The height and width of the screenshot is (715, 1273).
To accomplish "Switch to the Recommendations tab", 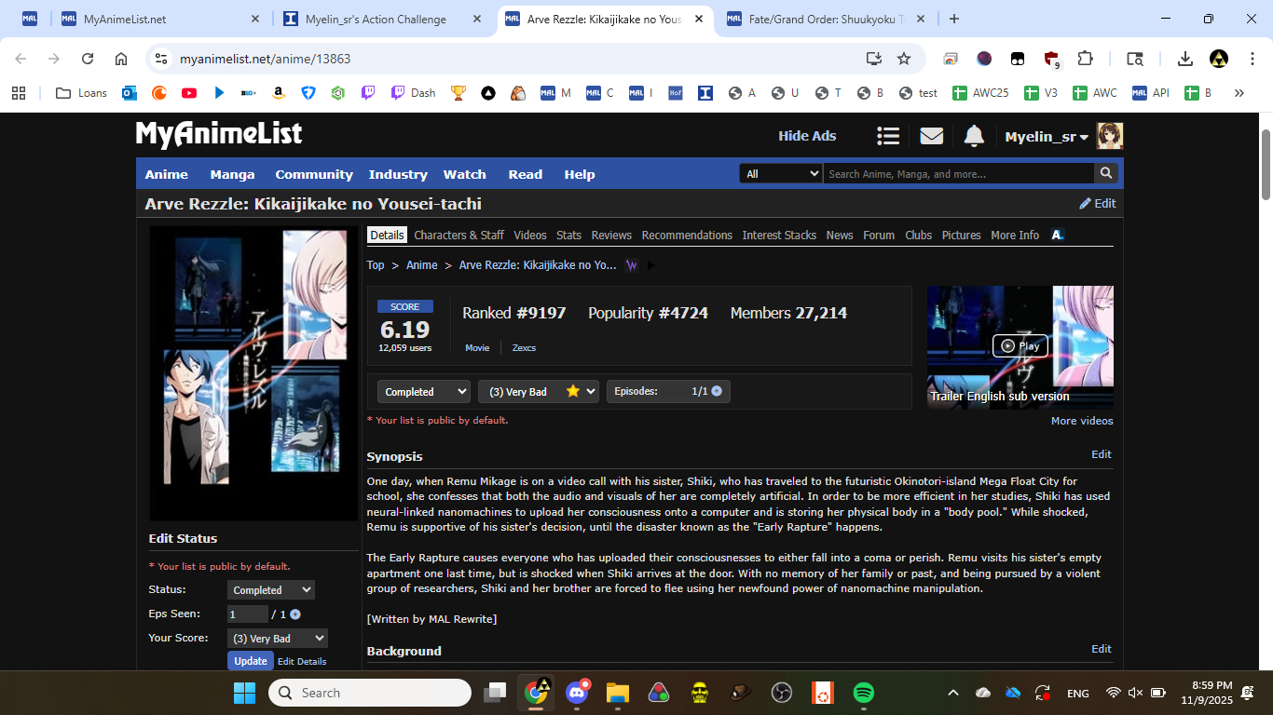I will coord(687,235).
